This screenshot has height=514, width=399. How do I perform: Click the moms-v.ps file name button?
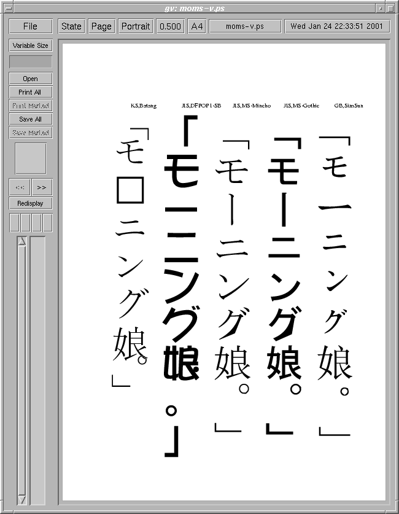click(x=245, y=26)
